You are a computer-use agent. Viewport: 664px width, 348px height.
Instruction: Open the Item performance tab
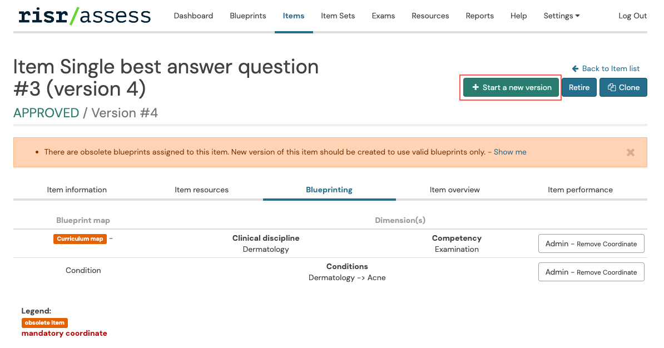580,190
